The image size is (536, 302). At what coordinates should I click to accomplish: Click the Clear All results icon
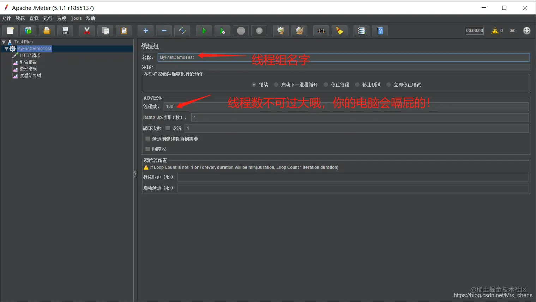(x=299, y=31)
